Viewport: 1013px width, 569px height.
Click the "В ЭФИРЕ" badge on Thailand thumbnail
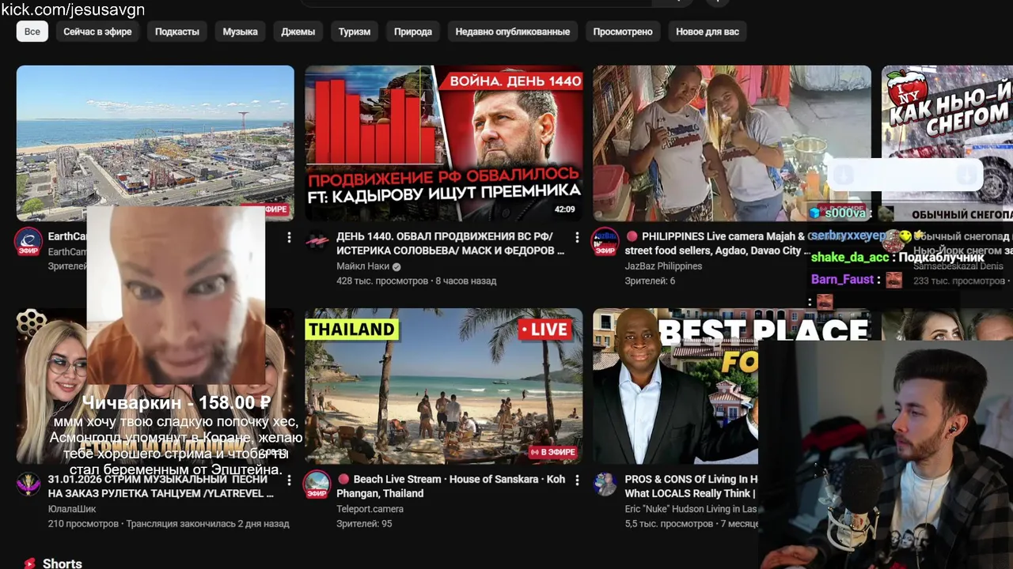pos(552,452)
